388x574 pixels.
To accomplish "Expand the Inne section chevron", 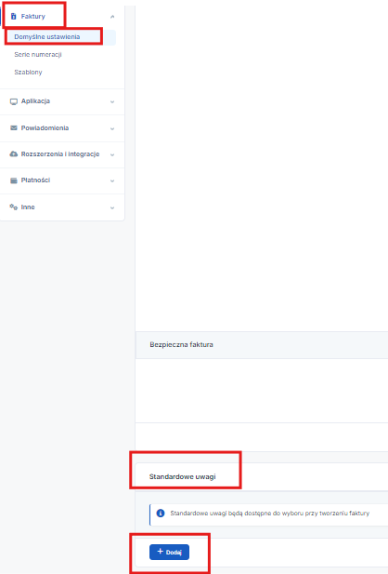I will pyautogui.click(x=112, y=207).
